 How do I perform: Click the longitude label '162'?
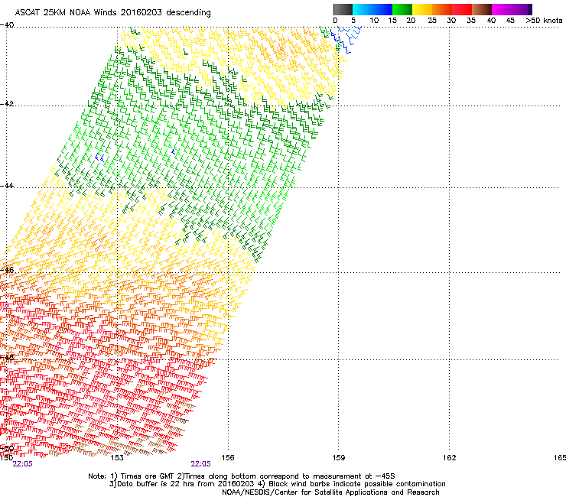[449, 458]
